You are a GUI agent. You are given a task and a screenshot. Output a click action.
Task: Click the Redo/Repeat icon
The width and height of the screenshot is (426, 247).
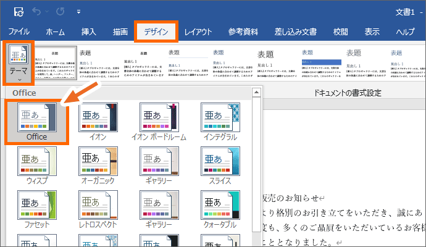tap(61, 11)
